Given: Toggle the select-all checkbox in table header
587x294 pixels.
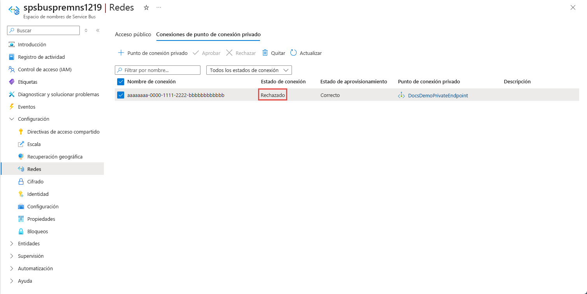Looking at the screenshot, I should [121, 82].
